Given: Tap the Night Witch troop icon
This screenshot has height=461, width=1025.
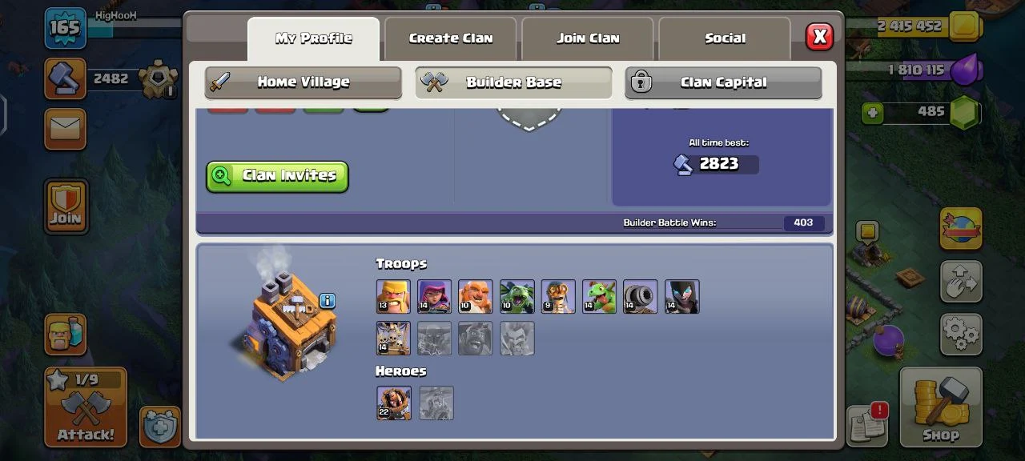Looking at the screenshot, I should tap(682, 296).
